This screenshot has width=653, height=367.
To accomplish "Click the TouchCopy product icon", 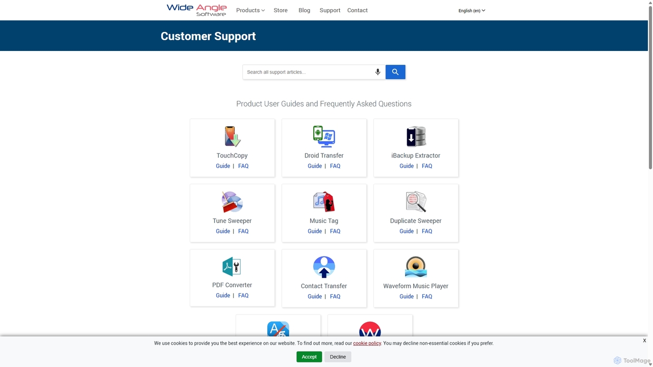I will [232, 137].
